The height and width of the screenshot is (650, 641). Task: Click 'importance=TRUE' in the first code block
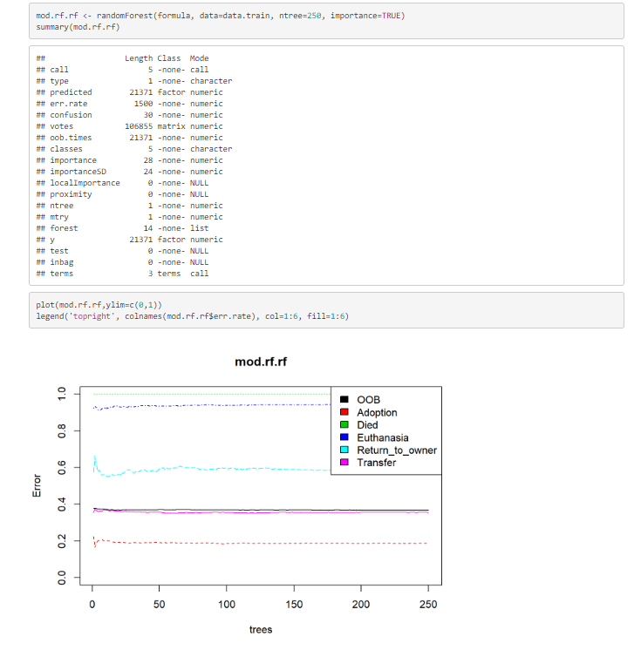pyautogui.click(x=365, y=16)
